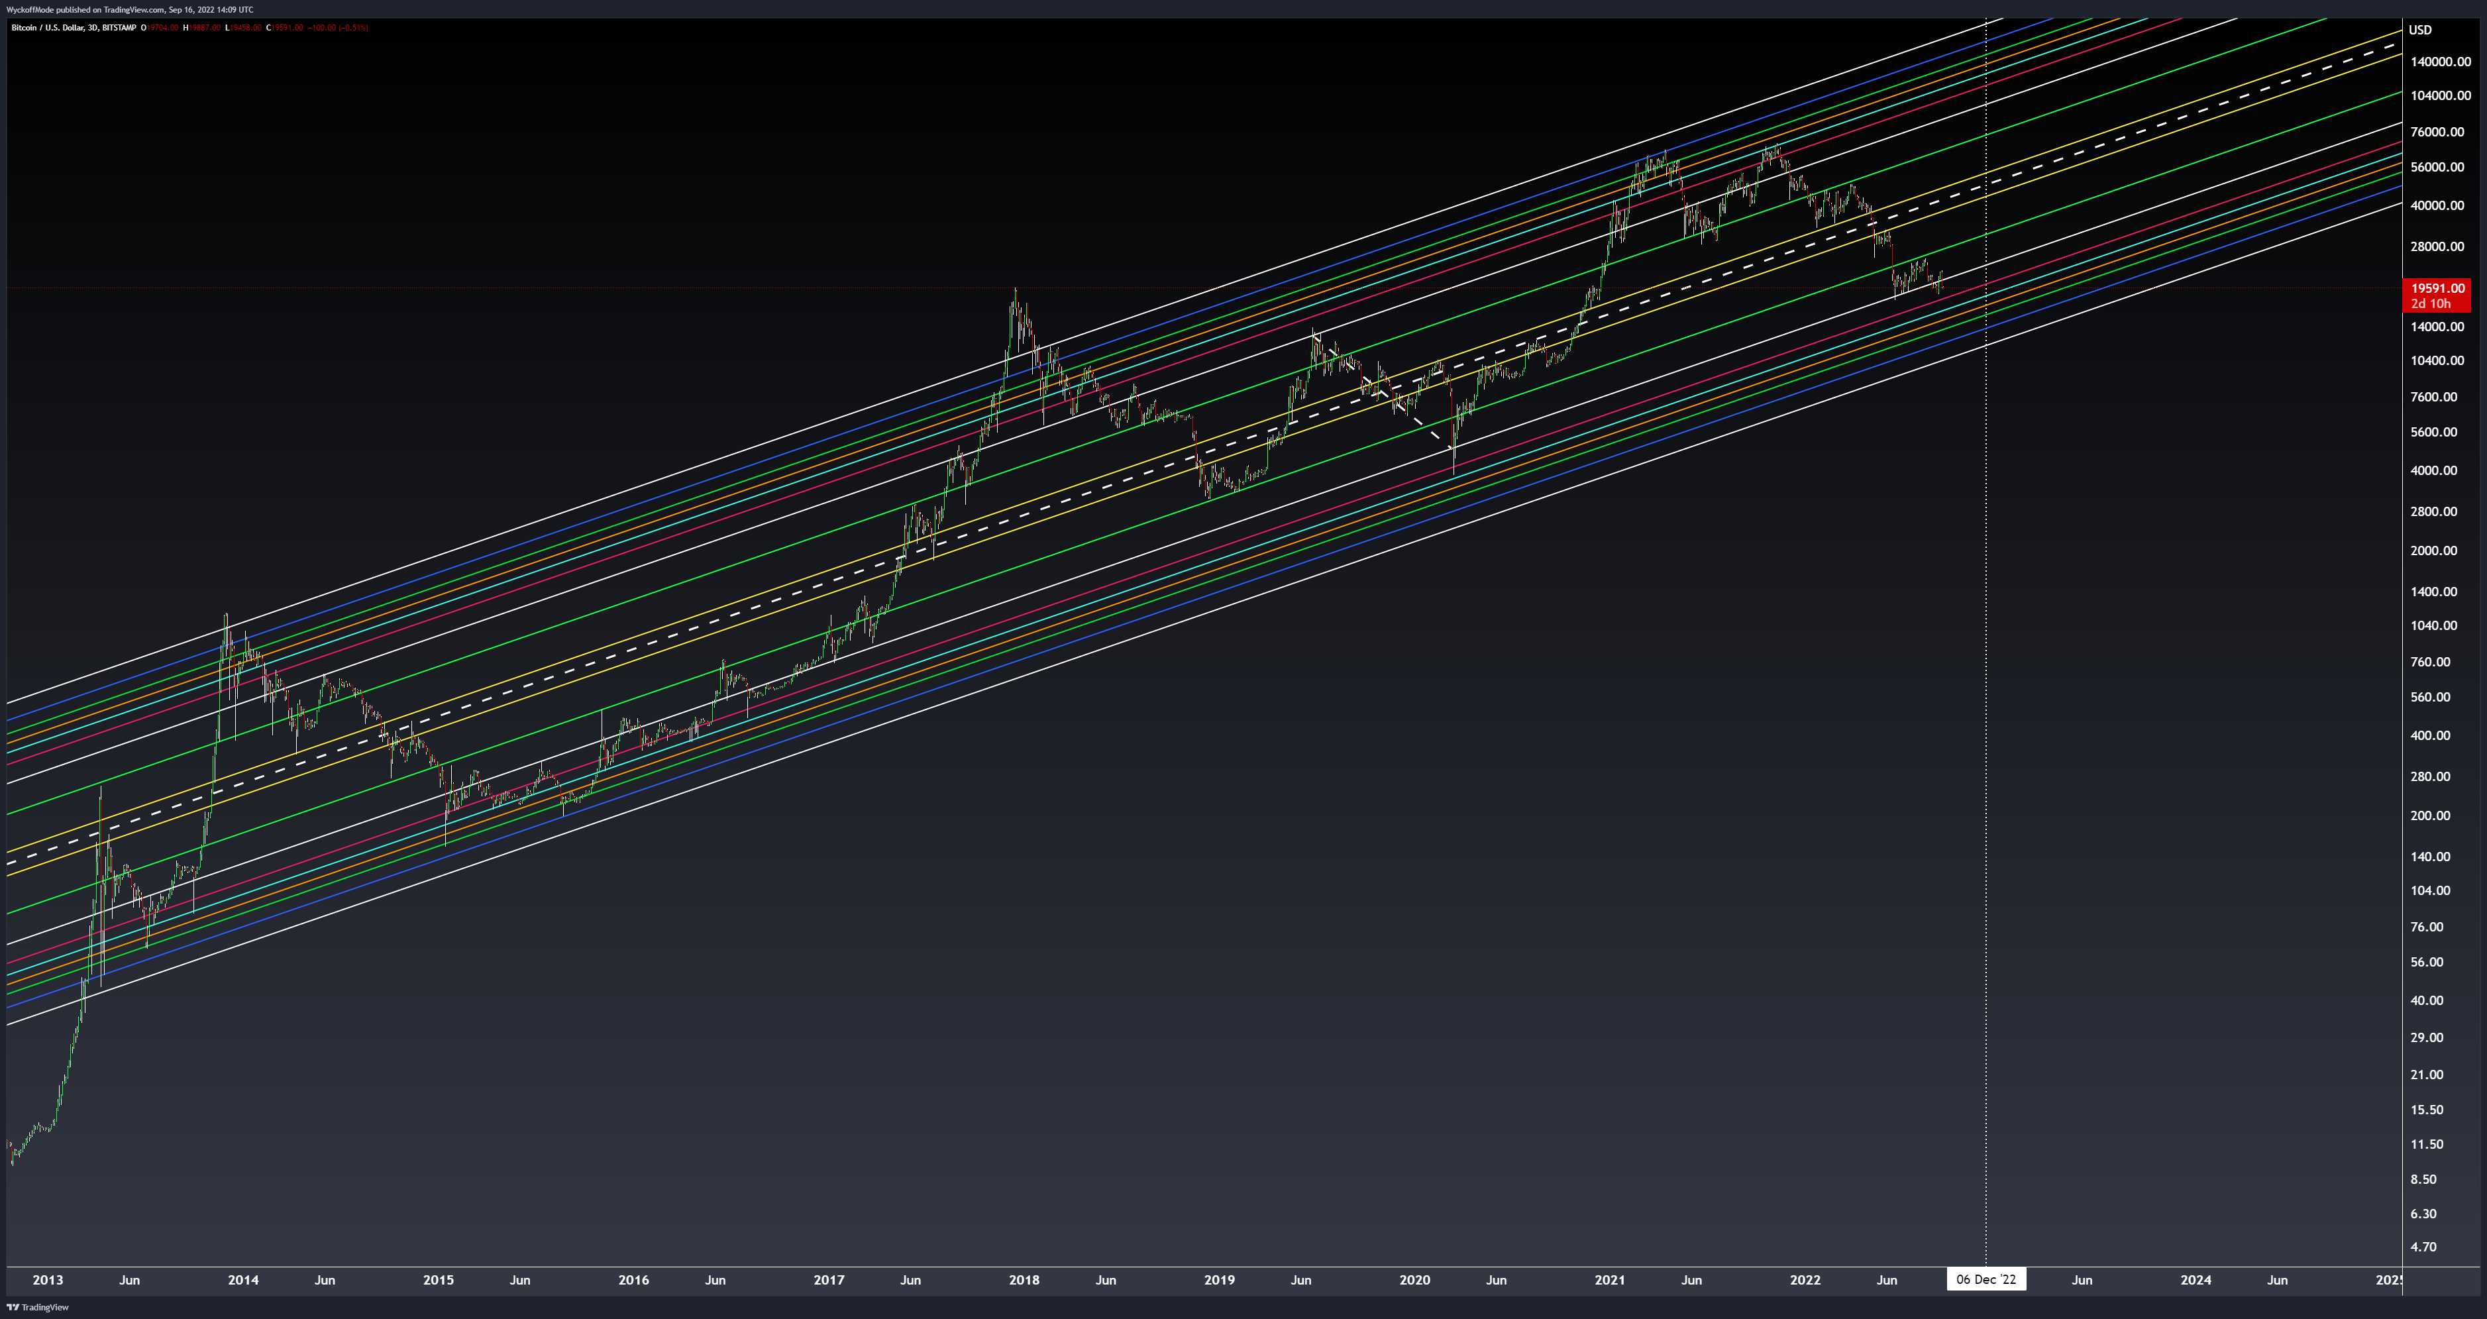Click the 2018 label on the time axis
The height and width of the screenshot is (1319, 2487).
click(1024, 1281)
